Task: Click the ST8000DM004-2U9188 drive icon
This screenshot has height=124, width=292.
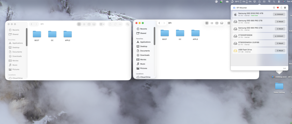Action: [x=235, y=43]
